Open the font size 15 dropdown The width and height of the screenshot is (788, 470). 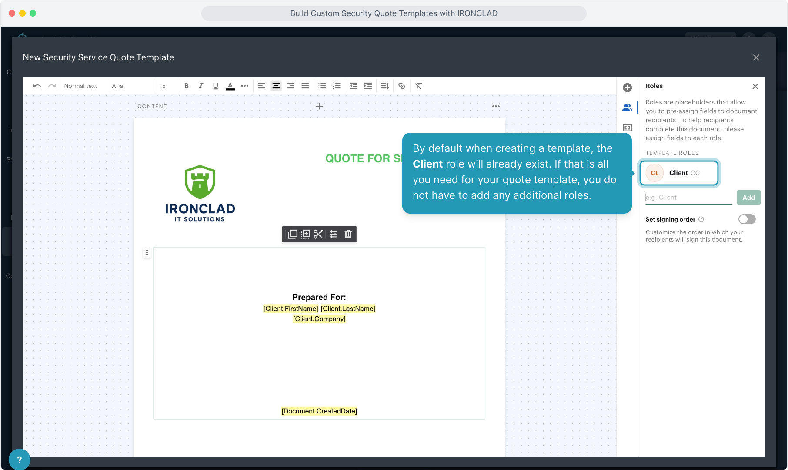(165, 86)
